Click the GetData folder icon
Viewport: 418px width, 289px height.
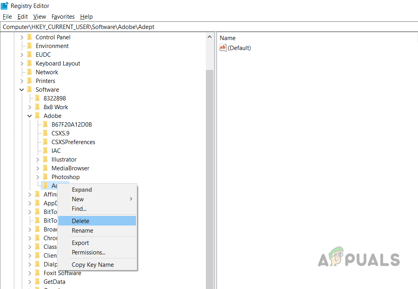(x=38, y=282)
